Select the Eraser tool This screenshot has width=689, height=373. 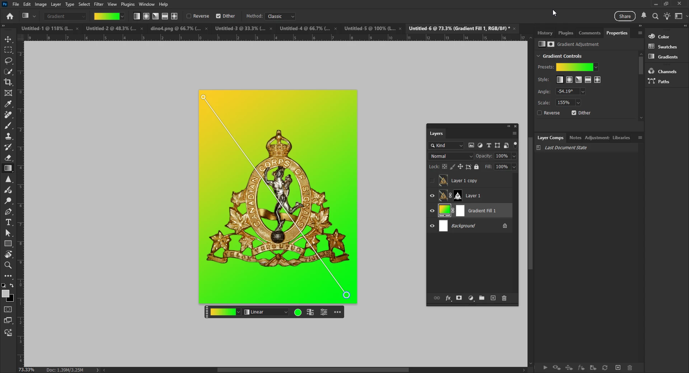(8, 157)
